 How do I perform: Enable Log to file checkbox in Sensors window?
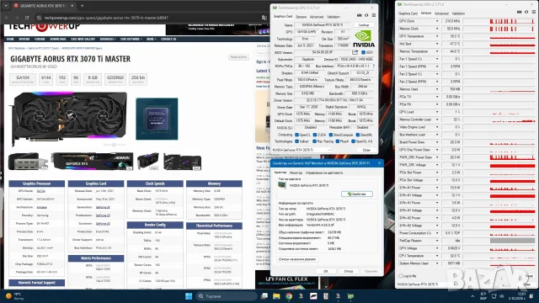(x=401, y=275)
